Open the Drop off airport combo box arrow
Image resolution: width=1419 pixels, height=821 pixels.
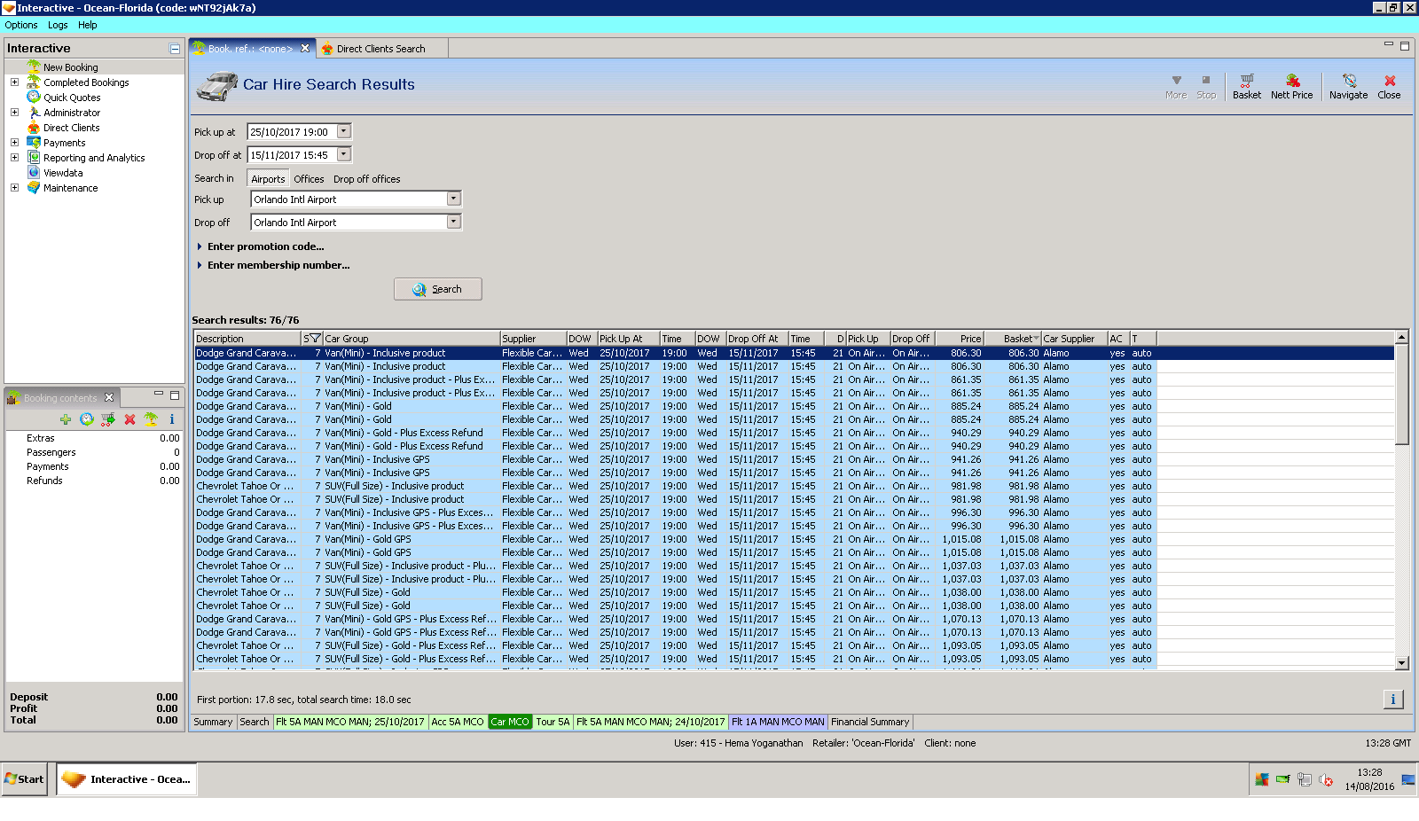point(453,222)
